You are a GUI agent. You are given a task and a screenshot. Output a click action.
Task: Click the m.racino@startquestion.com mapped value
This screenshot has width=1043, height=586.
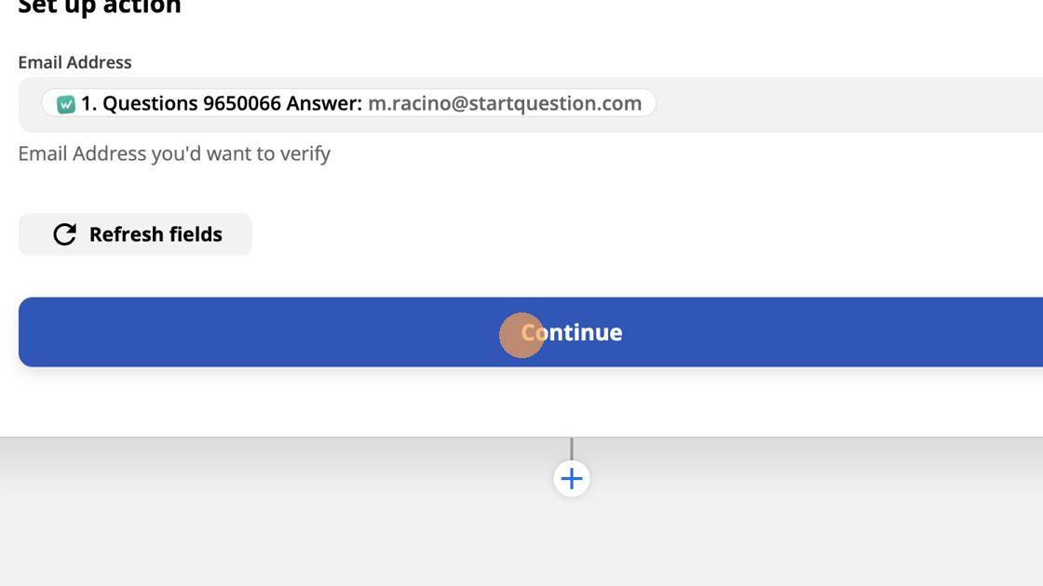pos(505,103)
